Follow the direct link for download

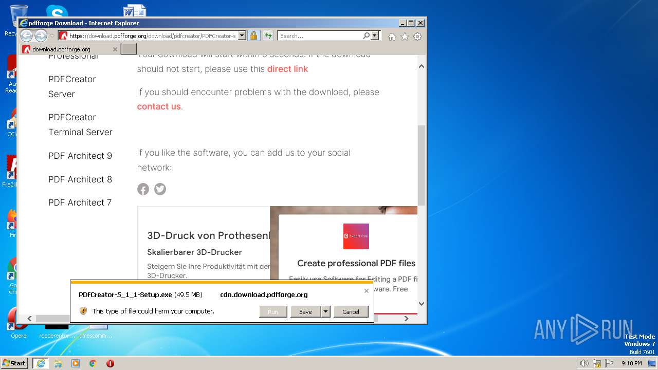pos(287,69)
